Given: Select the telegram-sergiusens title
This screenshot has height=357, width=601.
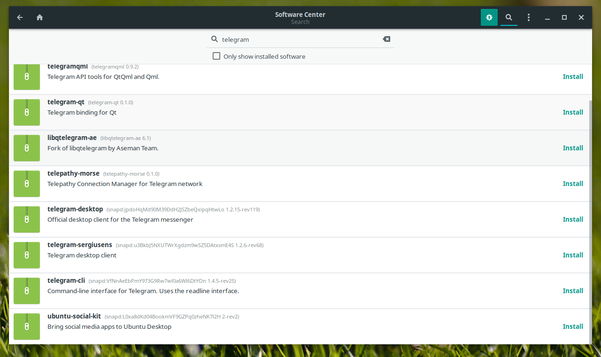Looking at the screenshot, I should (x=80, y=245).
